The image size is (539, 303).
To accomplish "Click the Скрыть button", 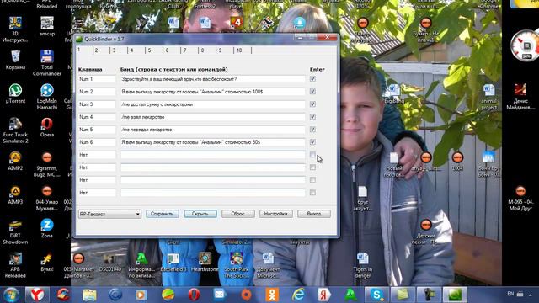I will 200,214.
